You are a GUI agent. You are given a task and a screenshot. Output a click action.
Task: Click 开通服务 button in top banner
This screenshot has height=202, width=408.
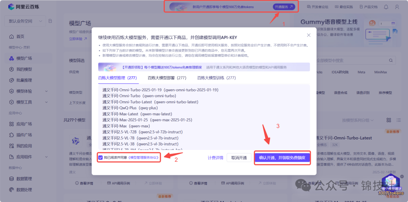284,7
